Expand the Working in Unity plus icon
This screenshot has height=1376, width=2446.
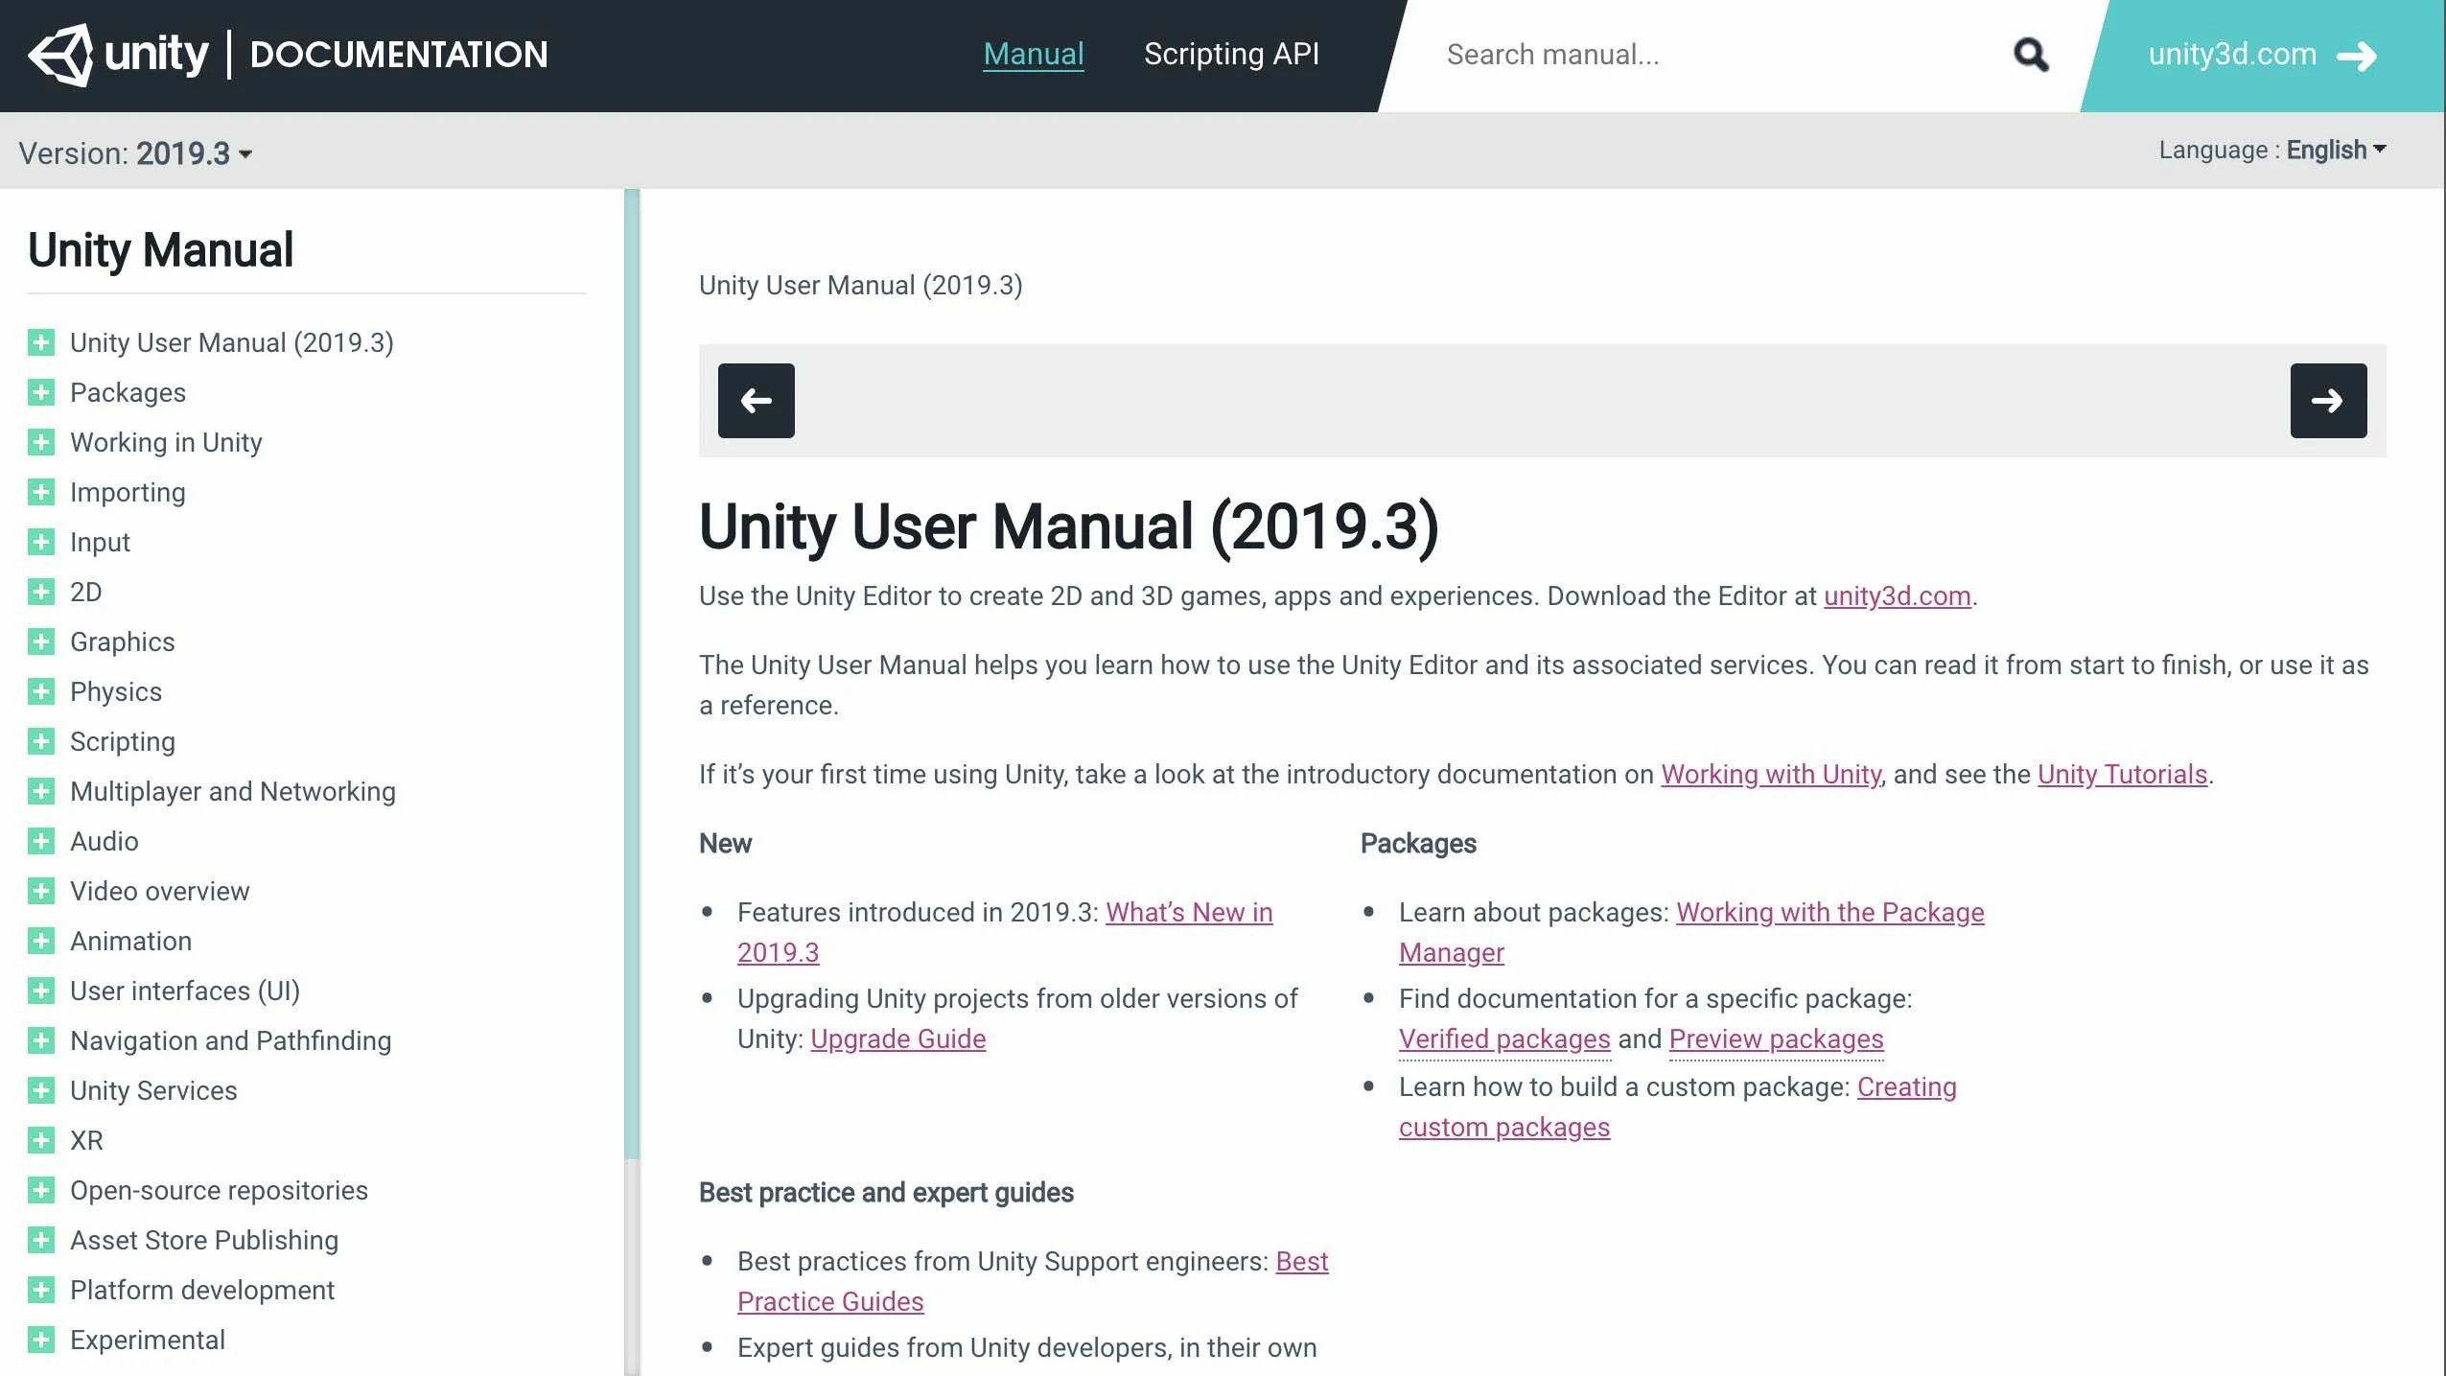click(x=41, y=442)
